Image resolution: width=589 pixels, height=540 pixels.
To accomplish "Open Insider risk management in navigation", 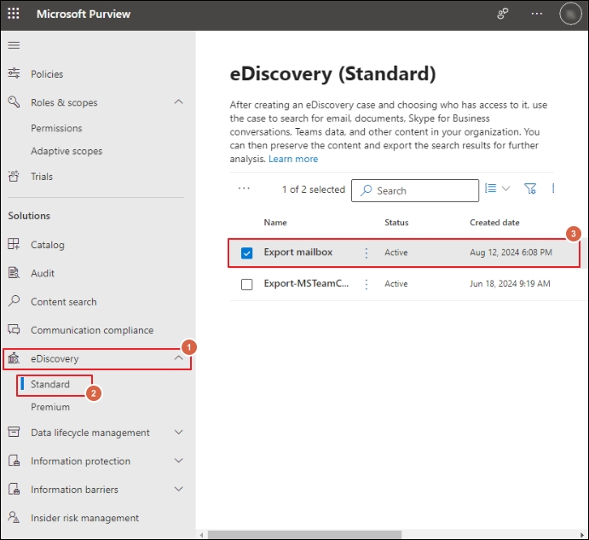I will [x=85, y=518].
